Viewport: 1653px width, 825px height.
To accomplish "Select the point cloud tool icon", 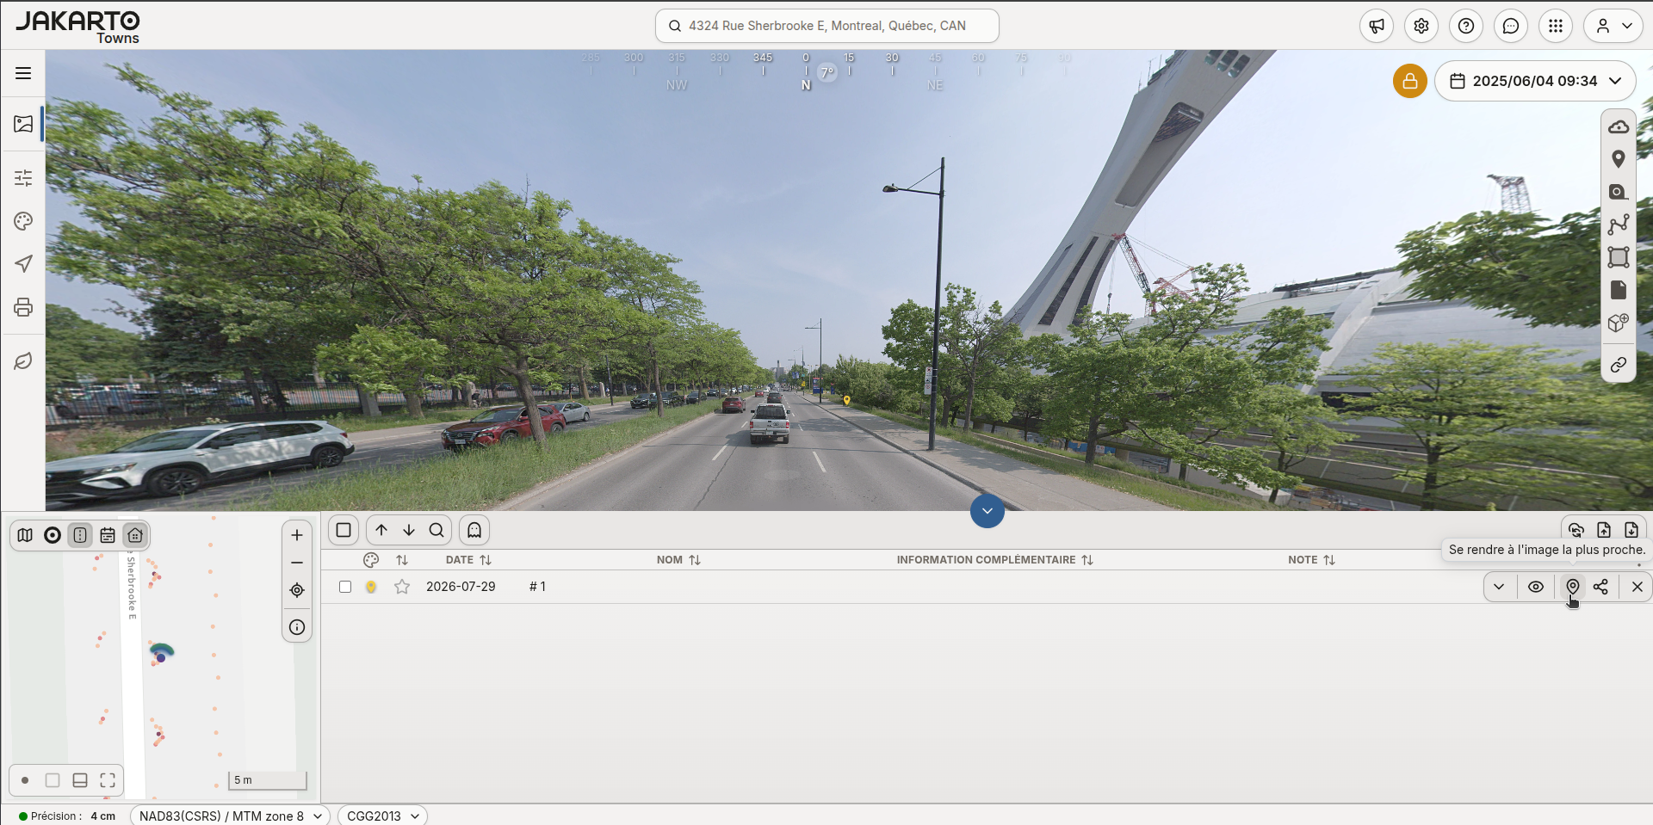I will (1619, 126).
